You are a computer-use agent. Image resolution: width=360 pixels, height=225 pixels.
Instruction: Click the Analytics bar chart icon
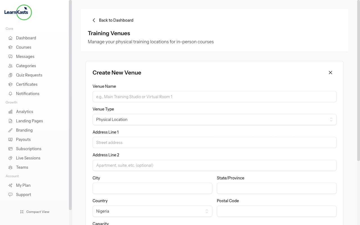[10, 111]
